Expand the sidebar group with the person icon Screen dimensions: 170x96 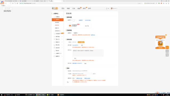click(62, 37)
